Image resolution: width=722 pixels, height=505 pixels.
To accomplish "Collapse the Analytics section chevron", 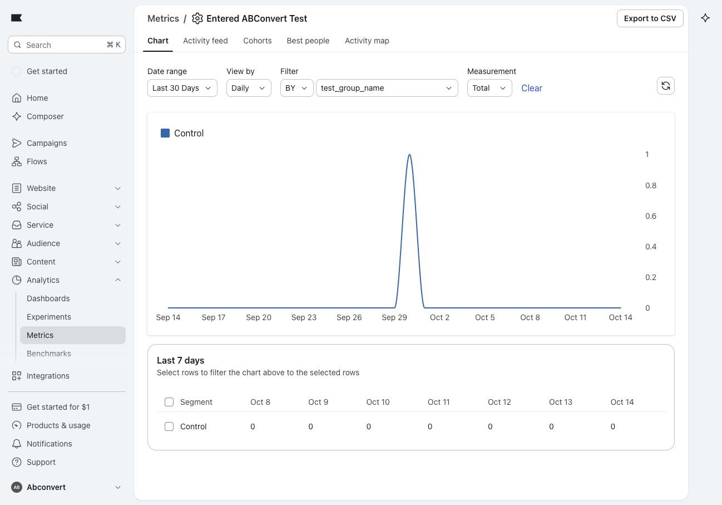I will click(x=118, y=280).
